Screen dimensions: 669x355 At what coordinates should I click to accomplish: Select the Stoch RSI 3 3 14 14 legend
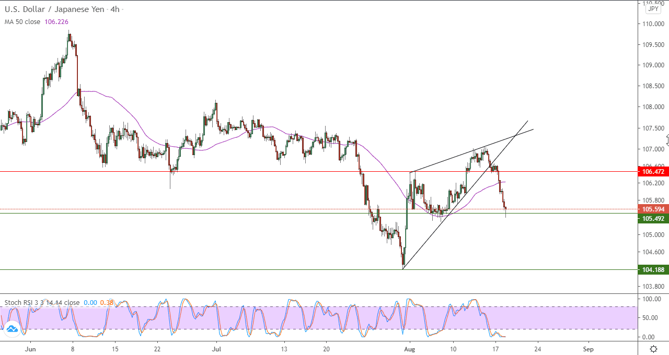coord(42,302)
